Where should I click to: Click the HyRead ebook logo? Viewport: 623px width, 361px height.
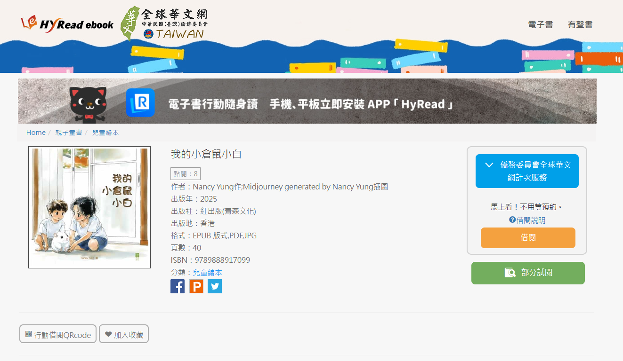click(67, 24)
